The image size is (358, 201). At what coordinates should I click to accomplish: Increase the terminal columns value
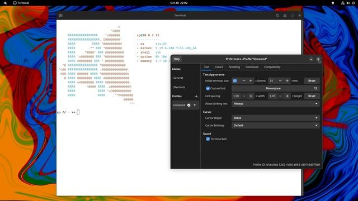[x=251, y=80]
